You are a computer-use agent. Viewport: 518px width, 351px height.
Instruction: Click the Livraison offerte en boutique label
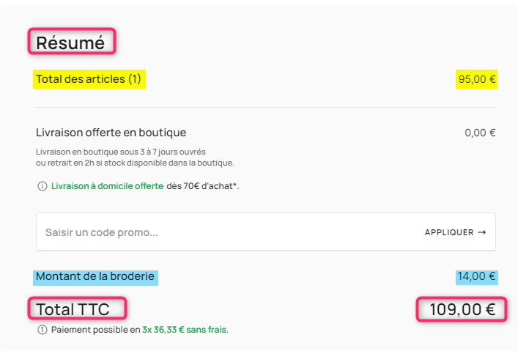(111, 133)
